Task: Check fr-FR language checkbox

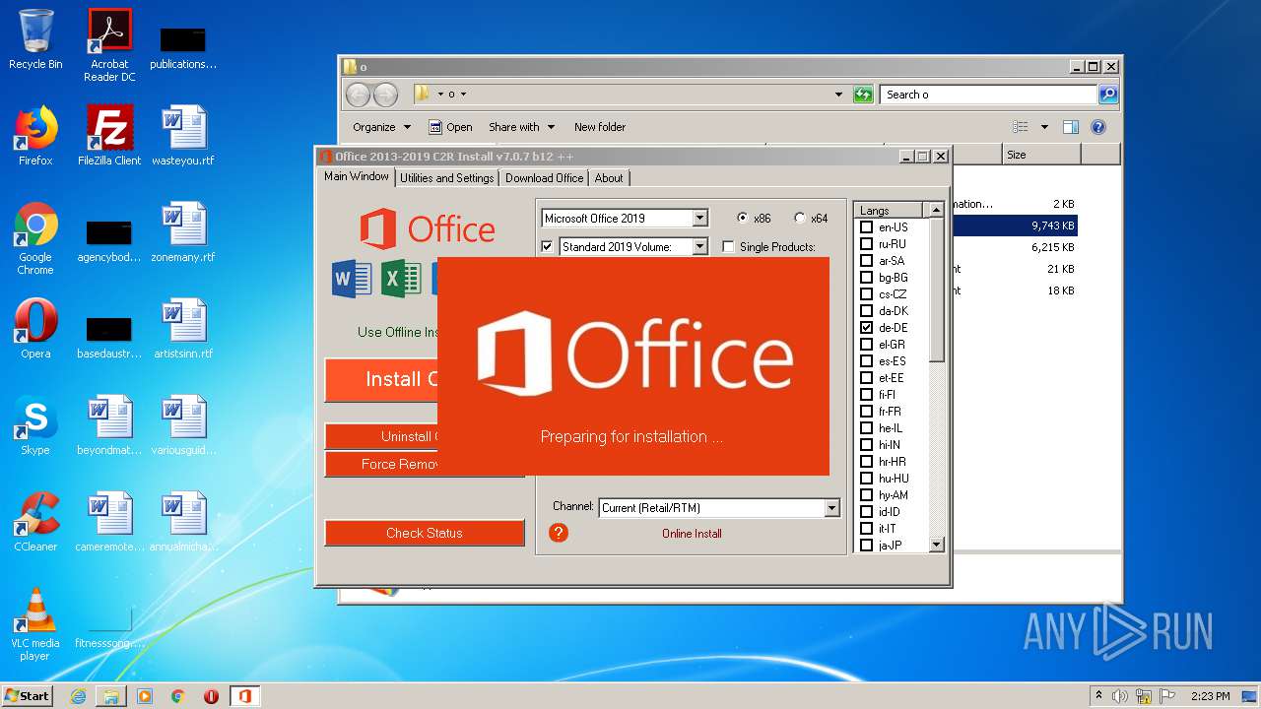Action: pos(867,411)
